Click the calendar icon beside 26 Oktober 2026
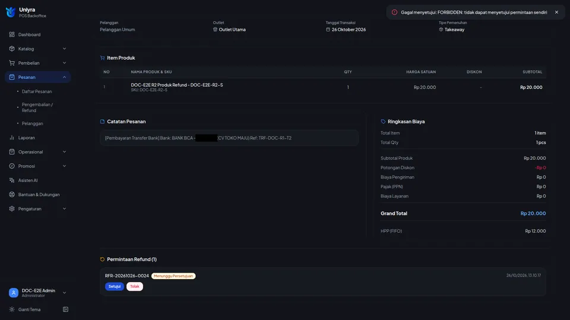 pos(328,30)
